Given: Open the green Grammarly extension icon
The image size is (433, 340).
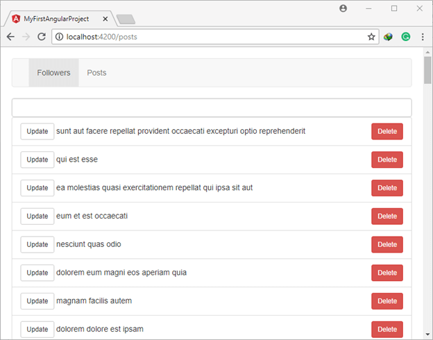Looking at the screenshot, I should point(406,37).
